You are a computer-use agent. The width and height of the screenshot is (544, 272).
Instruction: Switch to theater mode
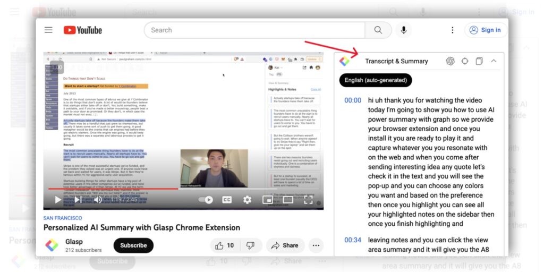[x=288, y=200]
